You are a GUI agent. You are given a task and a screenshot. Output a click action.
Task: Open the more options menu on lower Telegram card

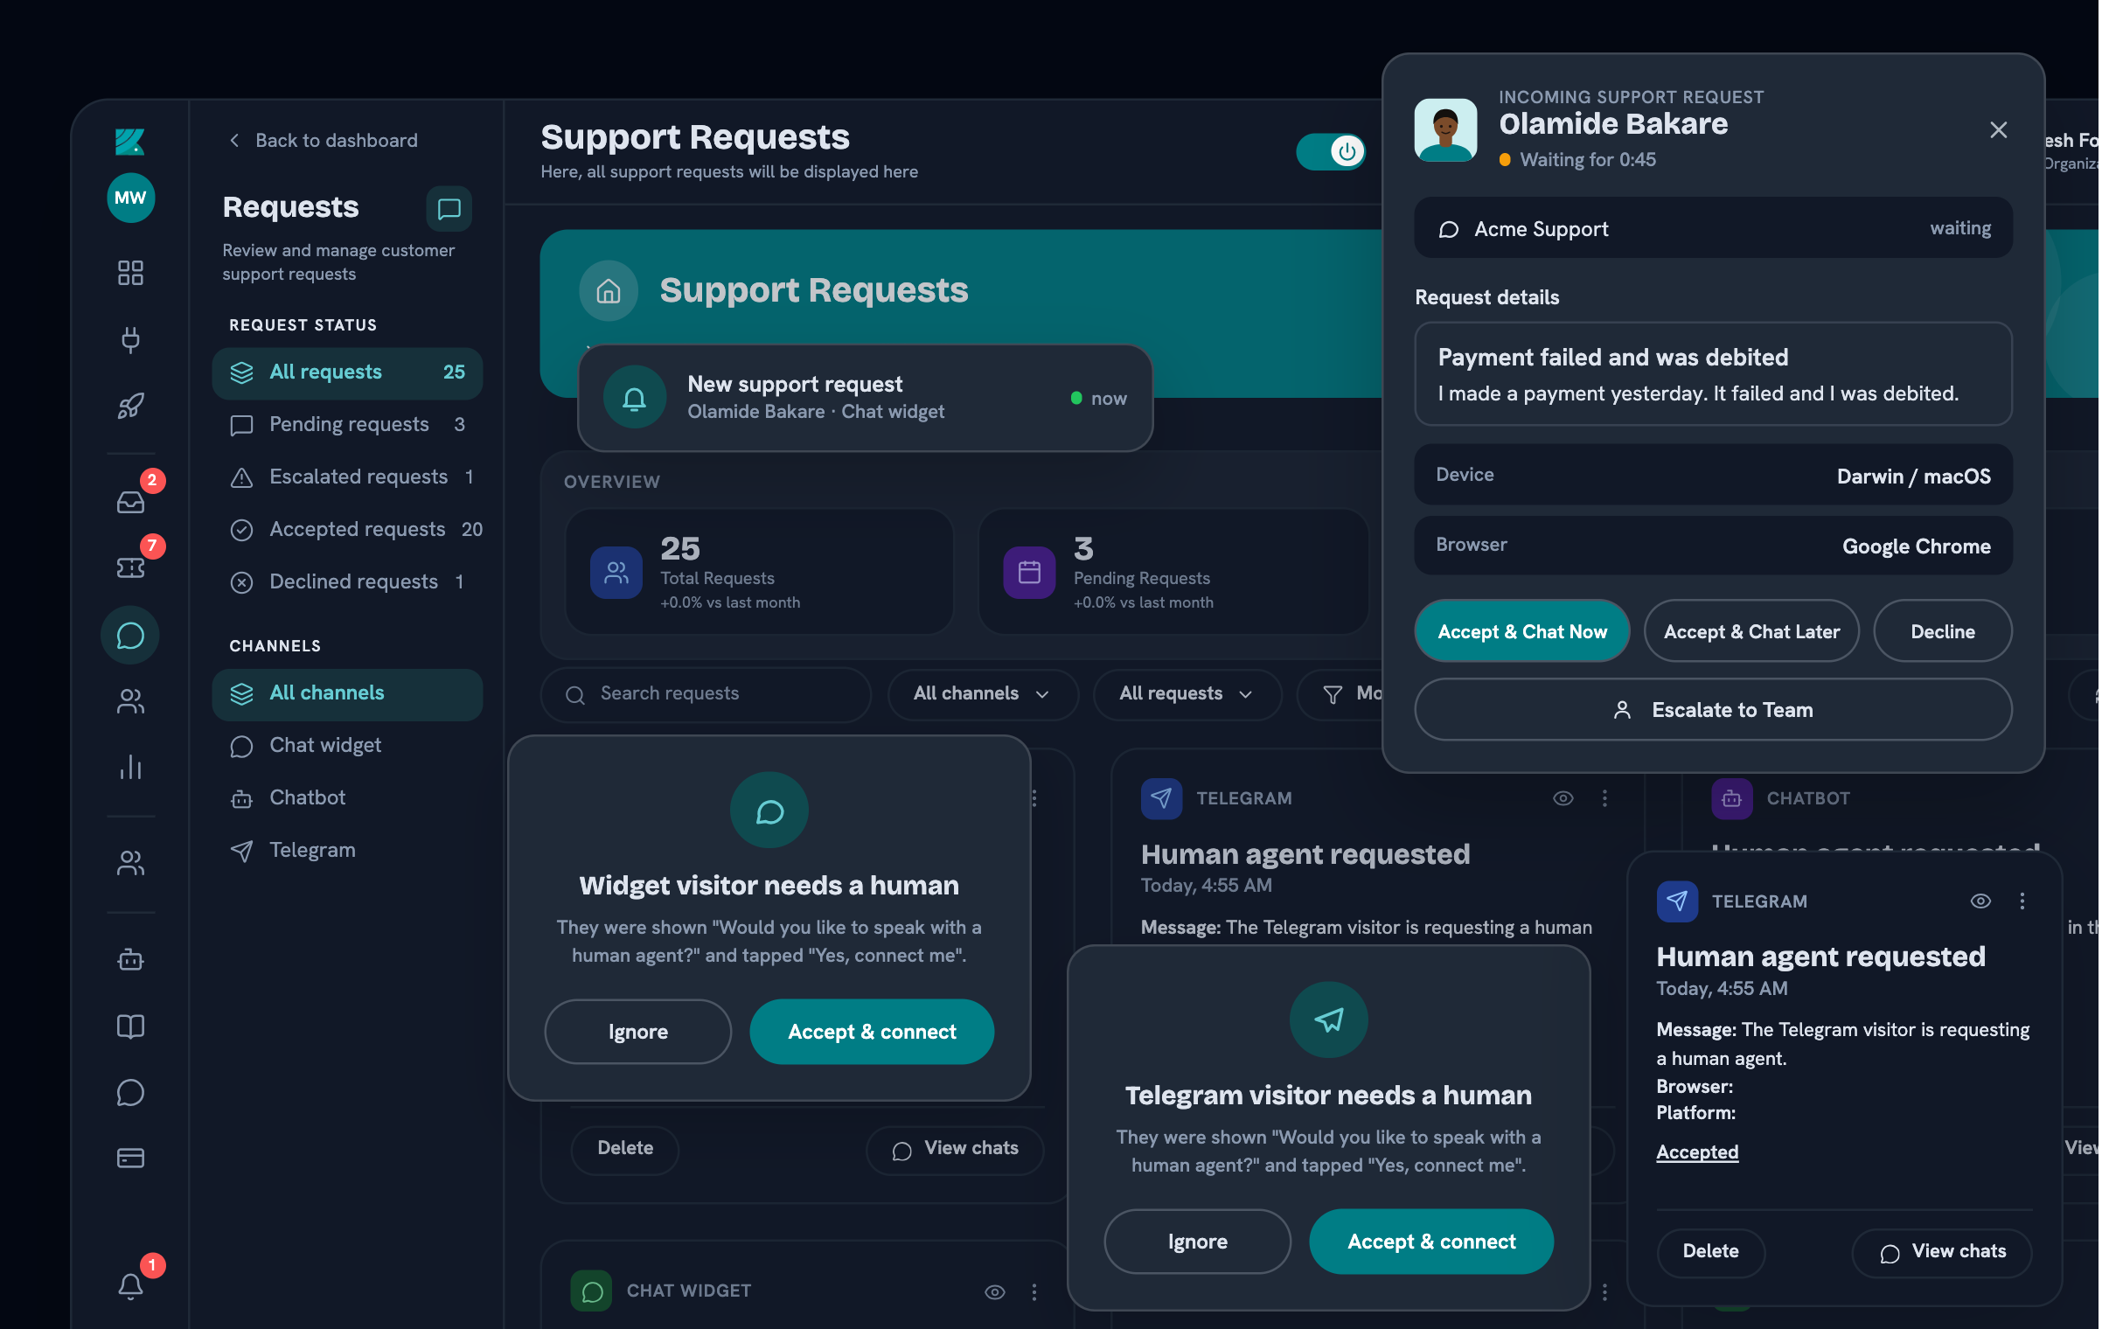pos(2022,901)
